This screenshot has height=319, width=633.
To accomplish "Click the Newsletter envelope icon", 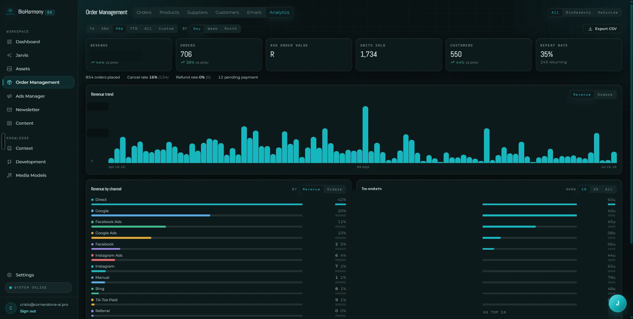I will [x=9, y=110].
